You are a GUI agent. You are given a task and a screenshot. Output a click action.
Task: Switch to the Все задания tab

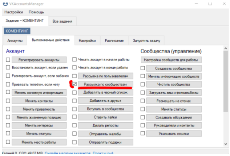coord(62,21)
